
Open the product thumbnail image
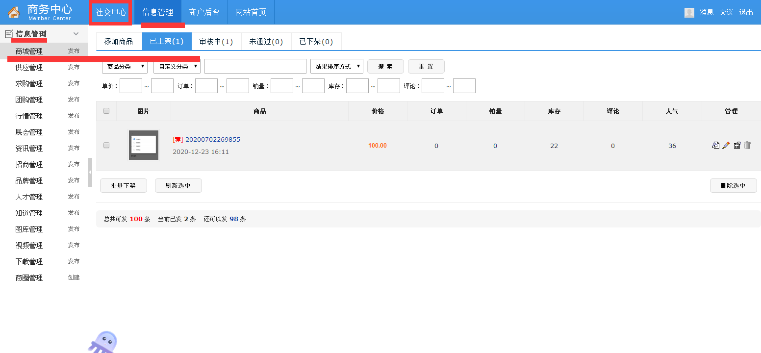pyautogui.click(x=143, y=145)
